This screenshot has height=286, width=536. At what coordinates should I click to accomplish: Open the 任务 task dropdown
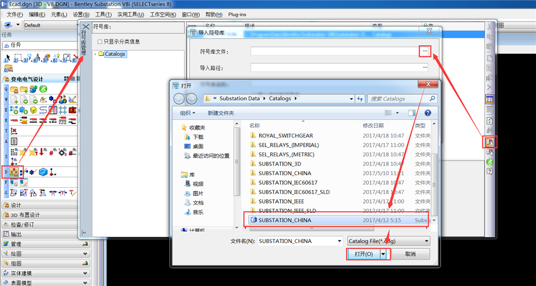(41, 45)
